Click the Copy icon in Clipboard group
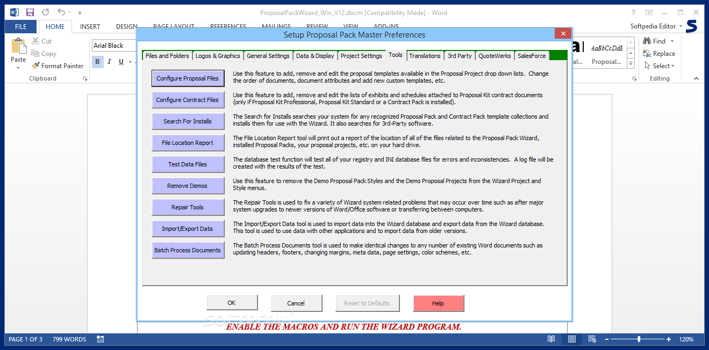The height and width of the screenshot is (350, 709). 35,53
